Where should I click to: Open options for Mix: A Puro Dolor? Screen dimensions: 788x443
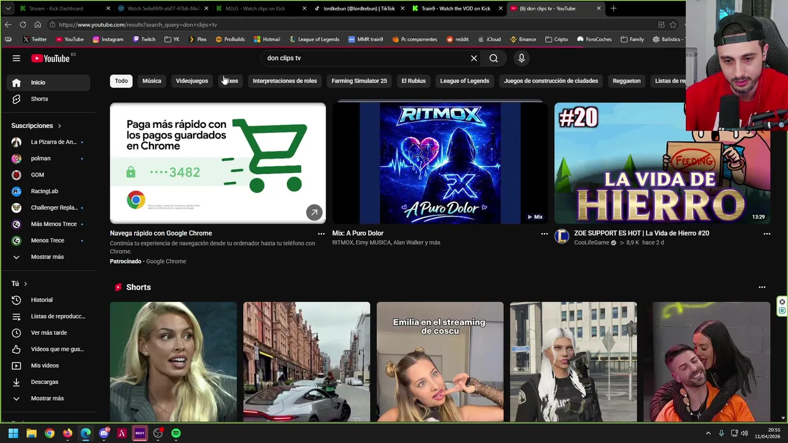click(544, 234)
